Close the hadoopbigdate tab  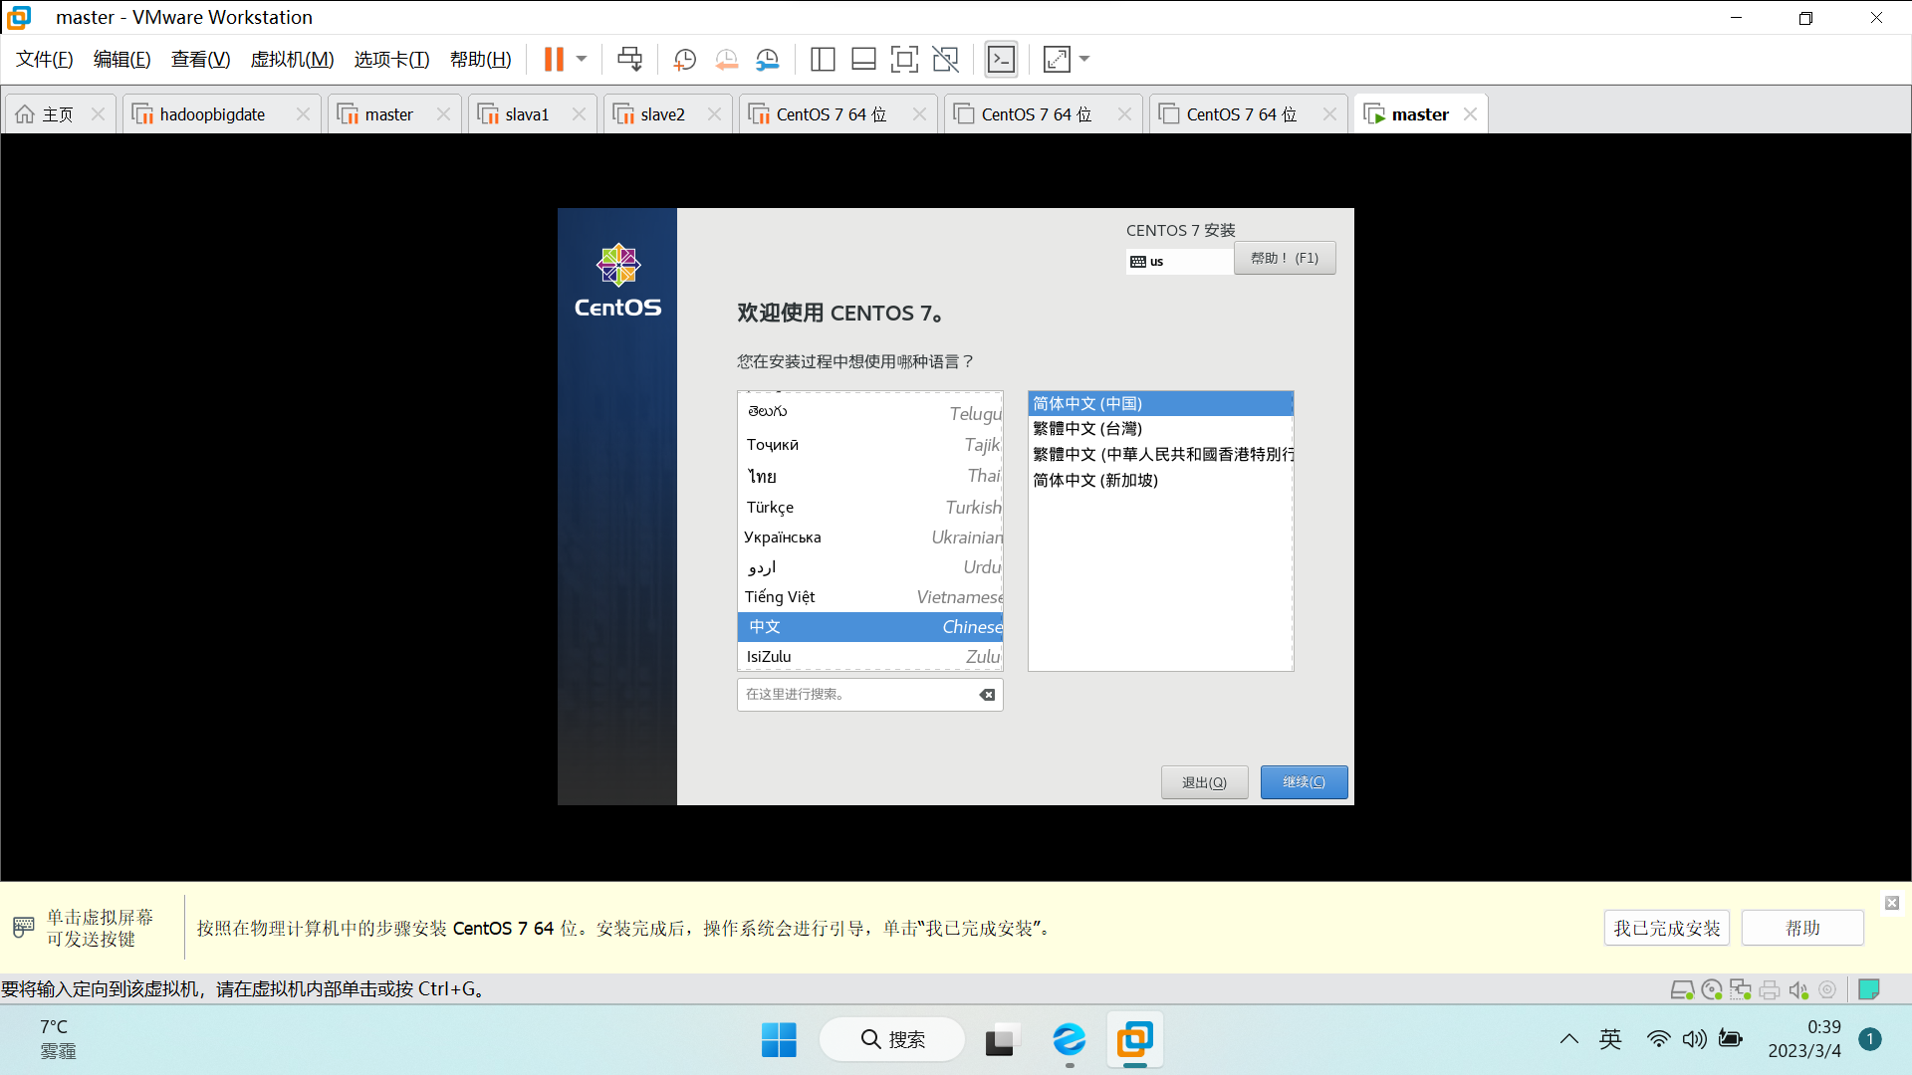[303, 114]
